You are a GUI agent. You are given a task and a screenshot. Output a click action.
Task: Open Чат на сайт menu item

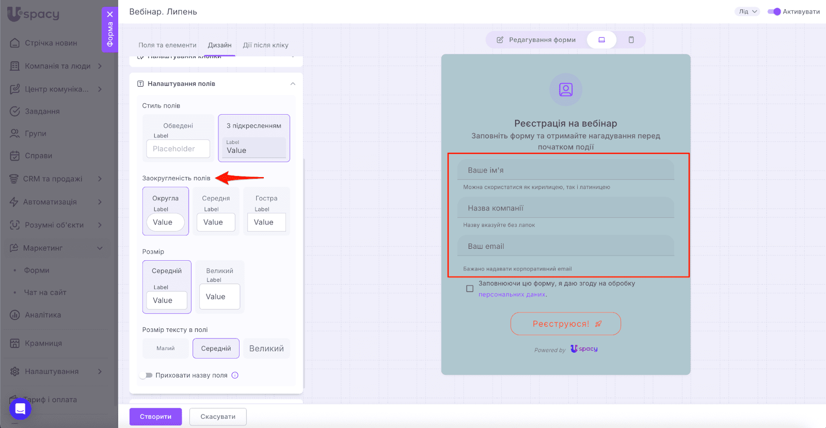click(45, 292)
